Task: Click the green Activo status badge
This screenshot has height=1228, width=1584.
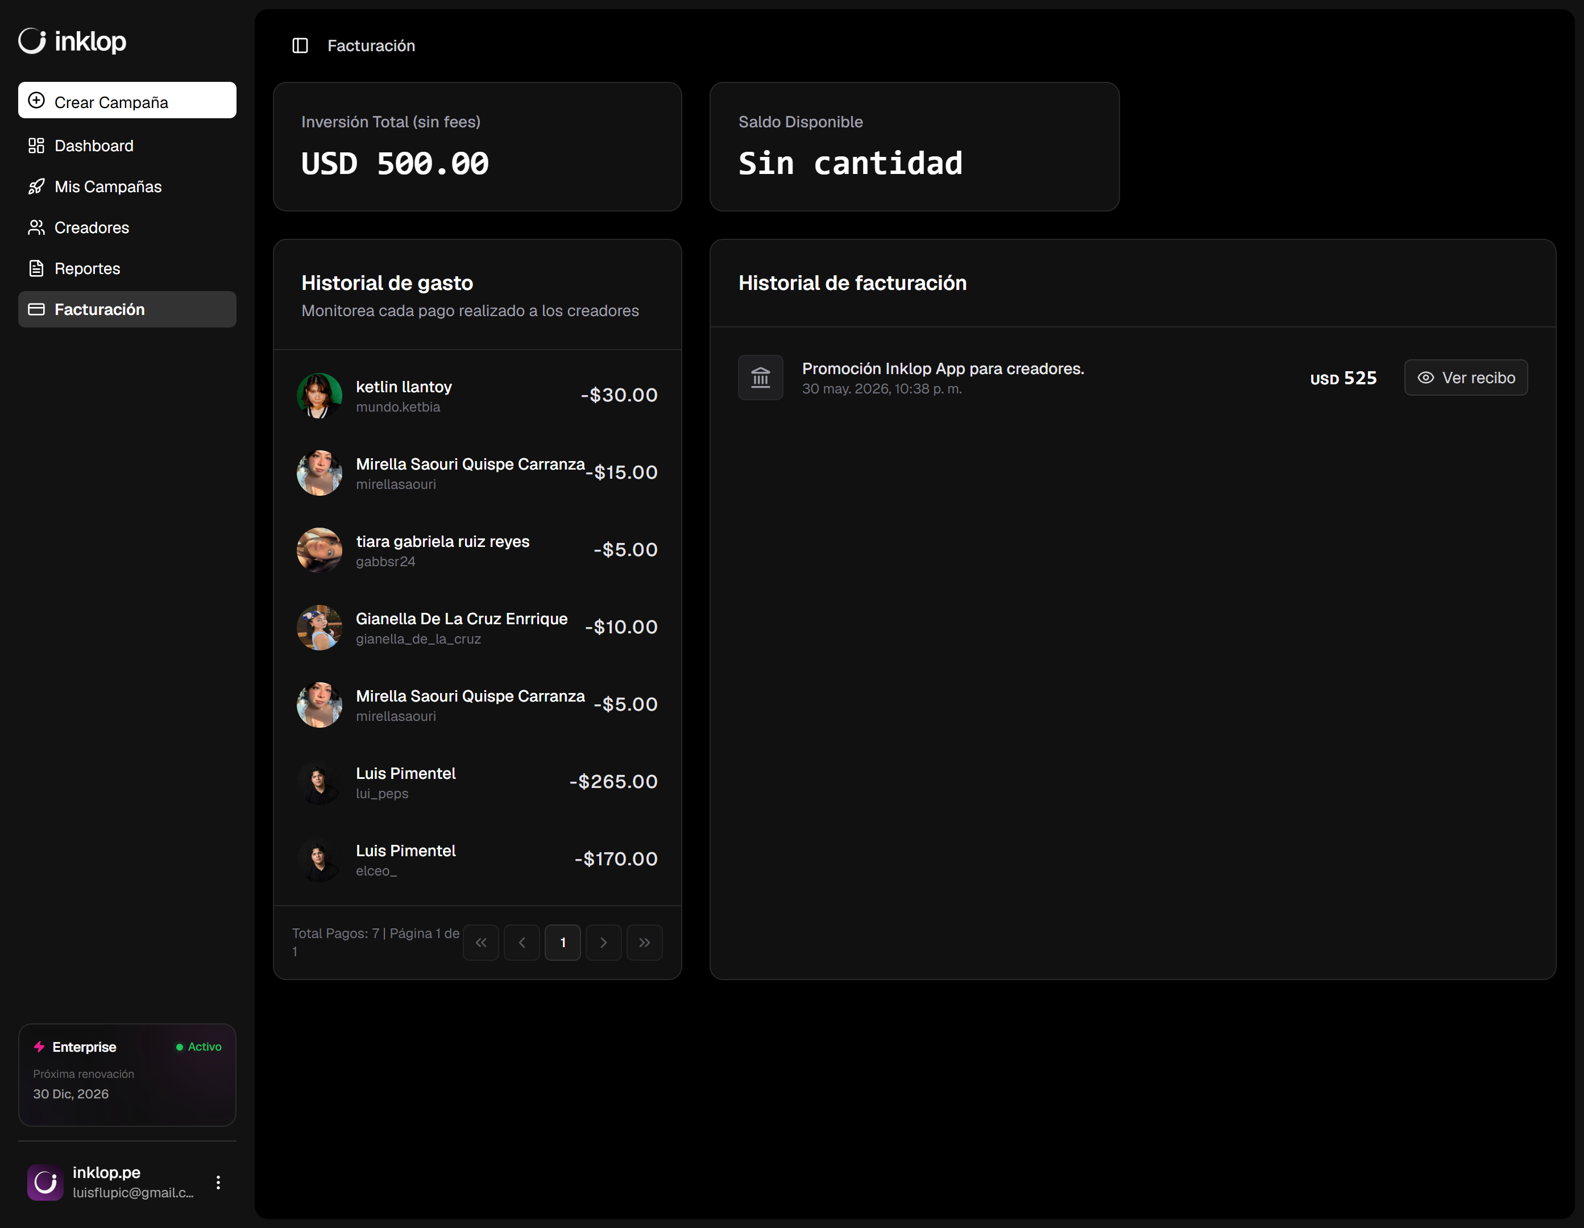Action: click(x=199, y=1047)
